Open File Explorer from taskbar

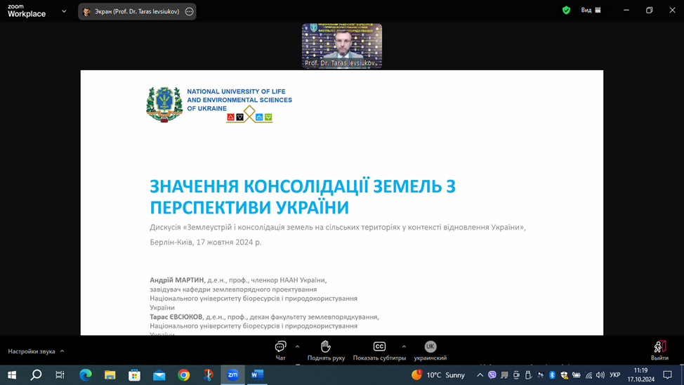(110, 375)
